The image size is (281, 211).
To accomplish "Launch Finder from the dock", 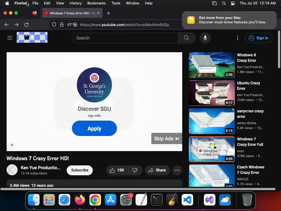I will point(34,200).
